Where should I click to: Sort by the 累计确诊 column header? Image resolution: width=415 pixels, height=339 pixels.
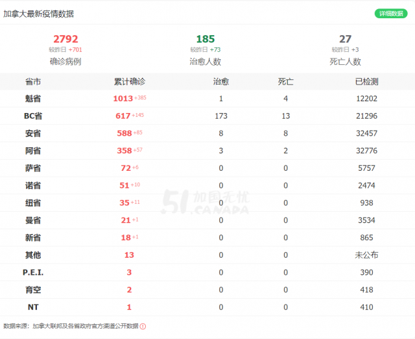click(129, 82)
